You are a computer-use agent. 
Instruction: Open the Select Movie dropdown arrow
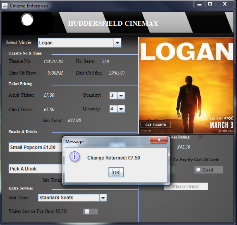point(118,43)
